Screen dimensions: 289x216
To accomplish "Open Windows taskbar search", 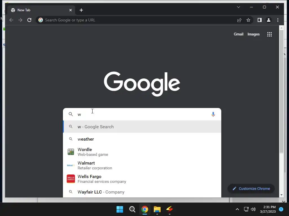I will (132, 209).
